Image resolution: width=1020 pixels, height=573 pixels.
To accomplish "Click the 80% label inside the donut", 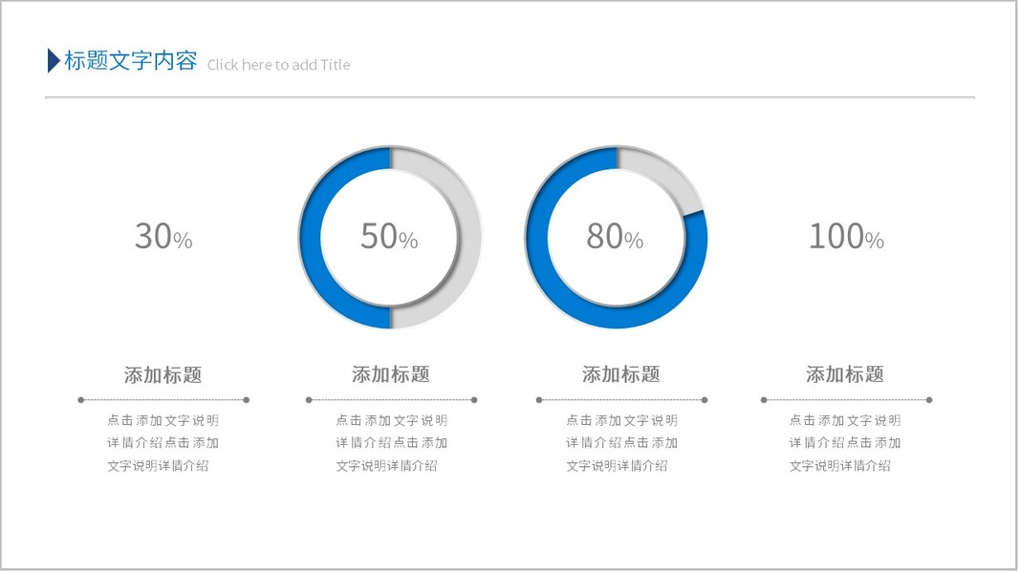I will pos(615,237).
